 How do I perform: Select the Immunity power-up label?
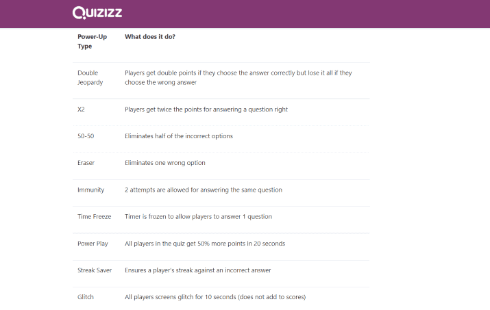(91, 190)
